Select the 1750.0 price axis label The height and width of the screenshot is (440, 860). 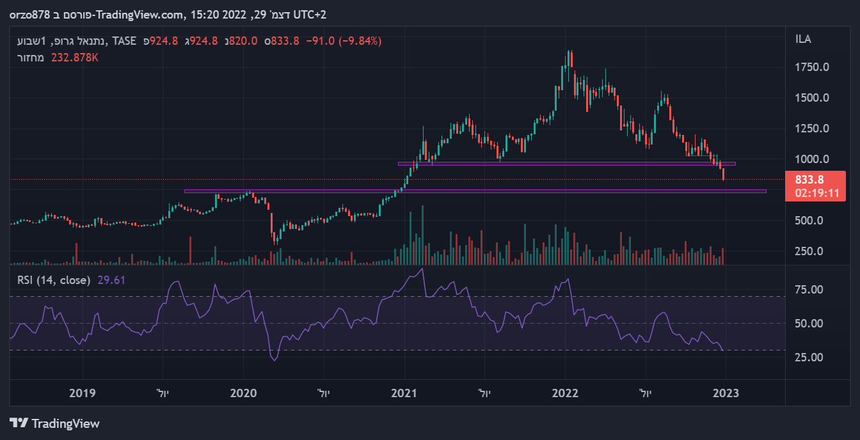coord(812,67)
